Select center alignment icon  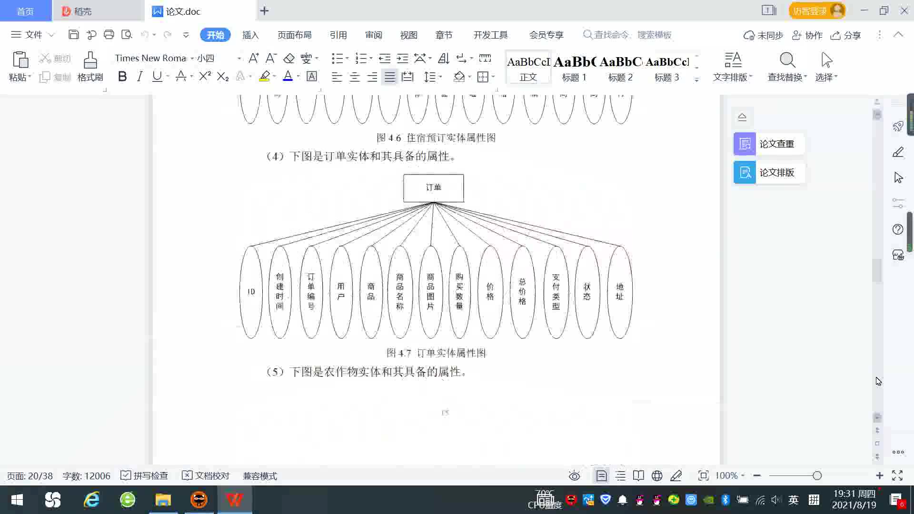click(354, 77)
